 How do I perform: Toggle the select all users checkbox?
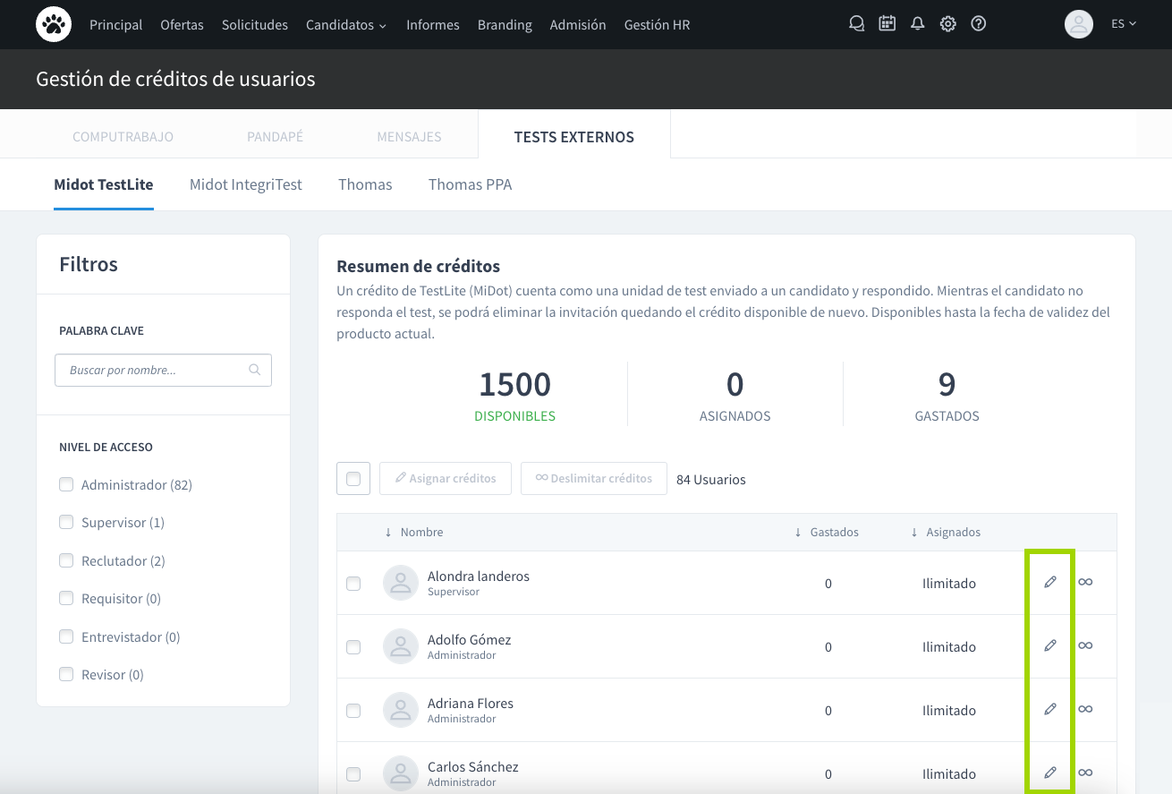click(353, 478)
